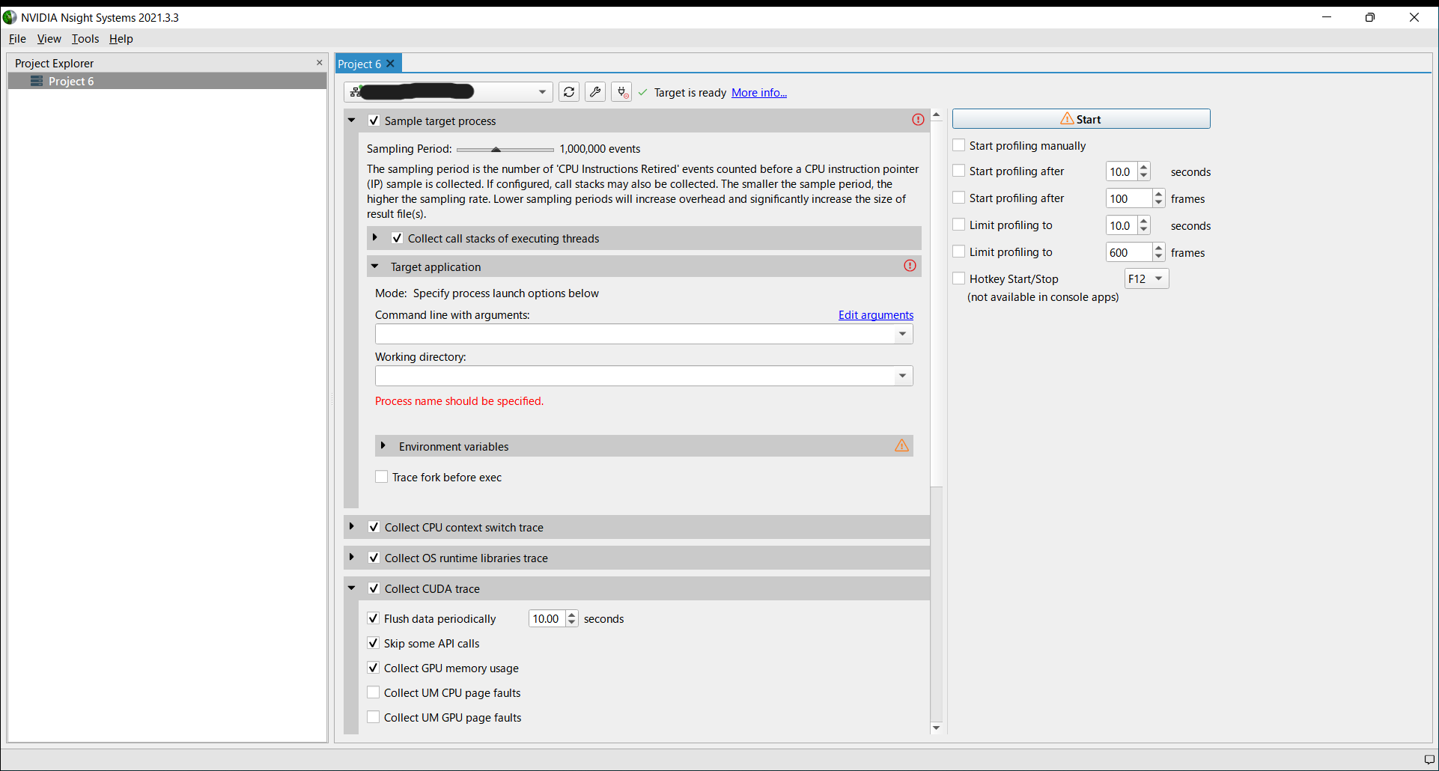Open the Hotkey F12 dropdown
The height and width of the screenshot is (771, 1439).
(x=1146, y=278)
